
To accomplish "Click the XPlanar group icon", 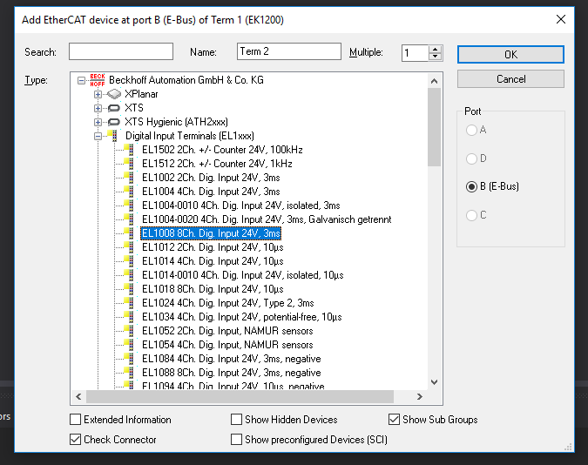I will pyautogui.click(x=114, y=94).
